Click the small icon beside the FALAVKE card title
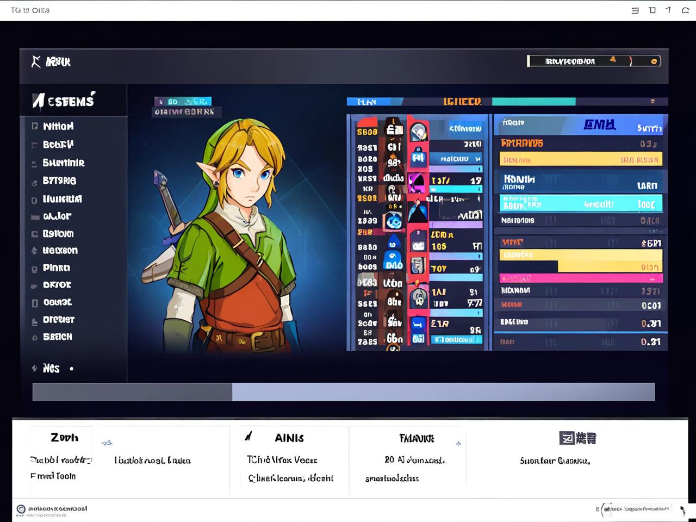Viewport: 696px width, 522px height. [x=458, y=444]
